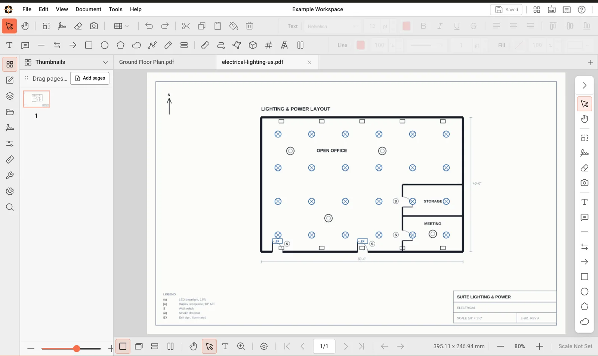The height and width of the screenshot is (356, 598).
Task: Click the Snapshot camera icon in top toolbar
Action: point(94,26)
